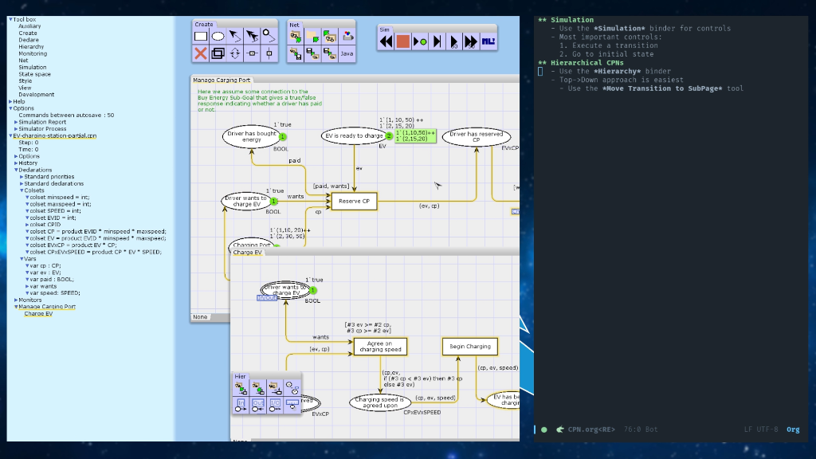Select the Out port type tool
The height and width of the screenshot is (459, 816).
point(257,406)
